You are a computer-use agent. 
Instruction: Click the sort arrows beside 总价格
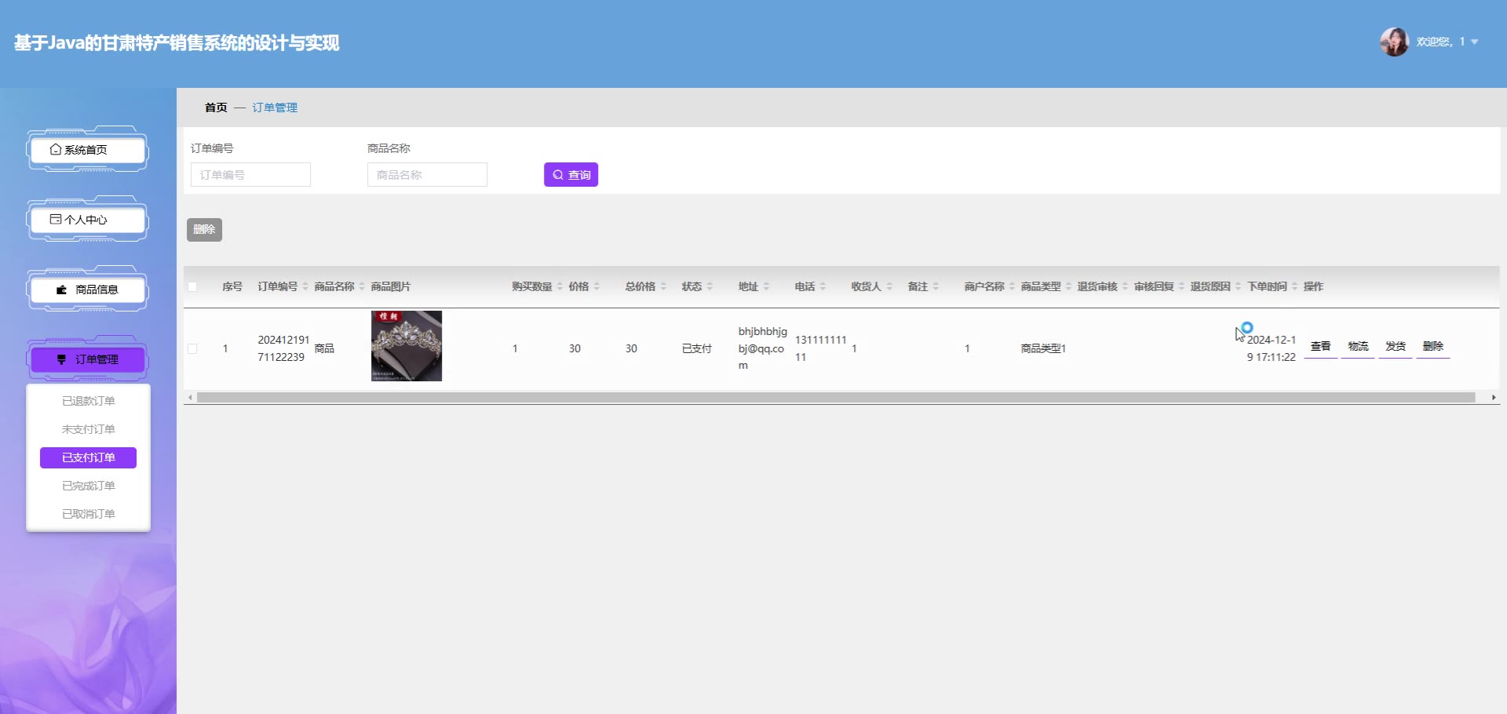tap(663, 286)
